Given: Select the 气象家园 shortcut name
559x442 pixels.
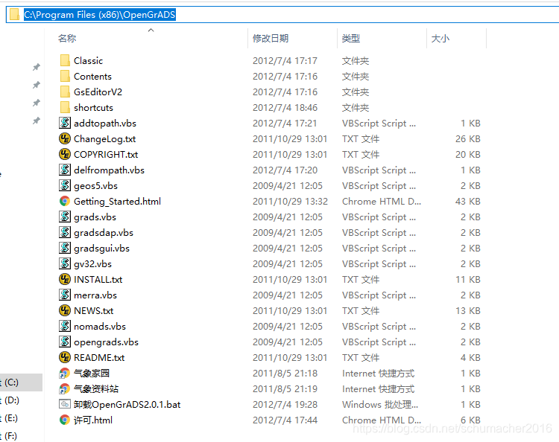Looking at the screenshot, I should pyautogui.click(x=92, y=374).
